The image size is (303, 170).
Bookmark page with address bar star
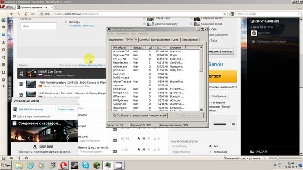point(225,14)
